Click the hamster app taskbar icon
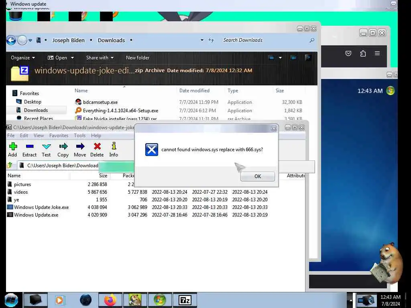411x308 pixels. pos(135,300)
